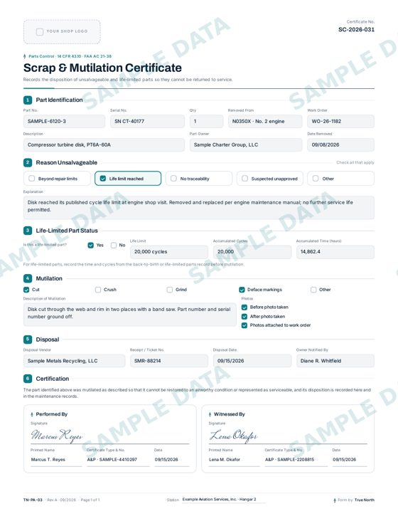Viewport: 398px width, 516px height.
Task: Click the Lena Okafor signature
Action: pos(233,435)
